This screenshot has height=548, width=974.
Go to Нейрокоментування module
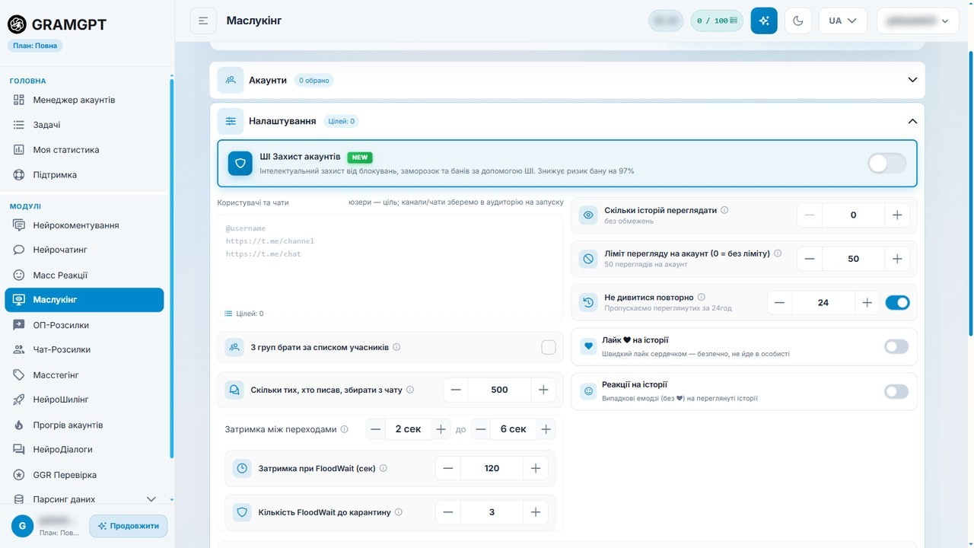[x=84, y=225]
